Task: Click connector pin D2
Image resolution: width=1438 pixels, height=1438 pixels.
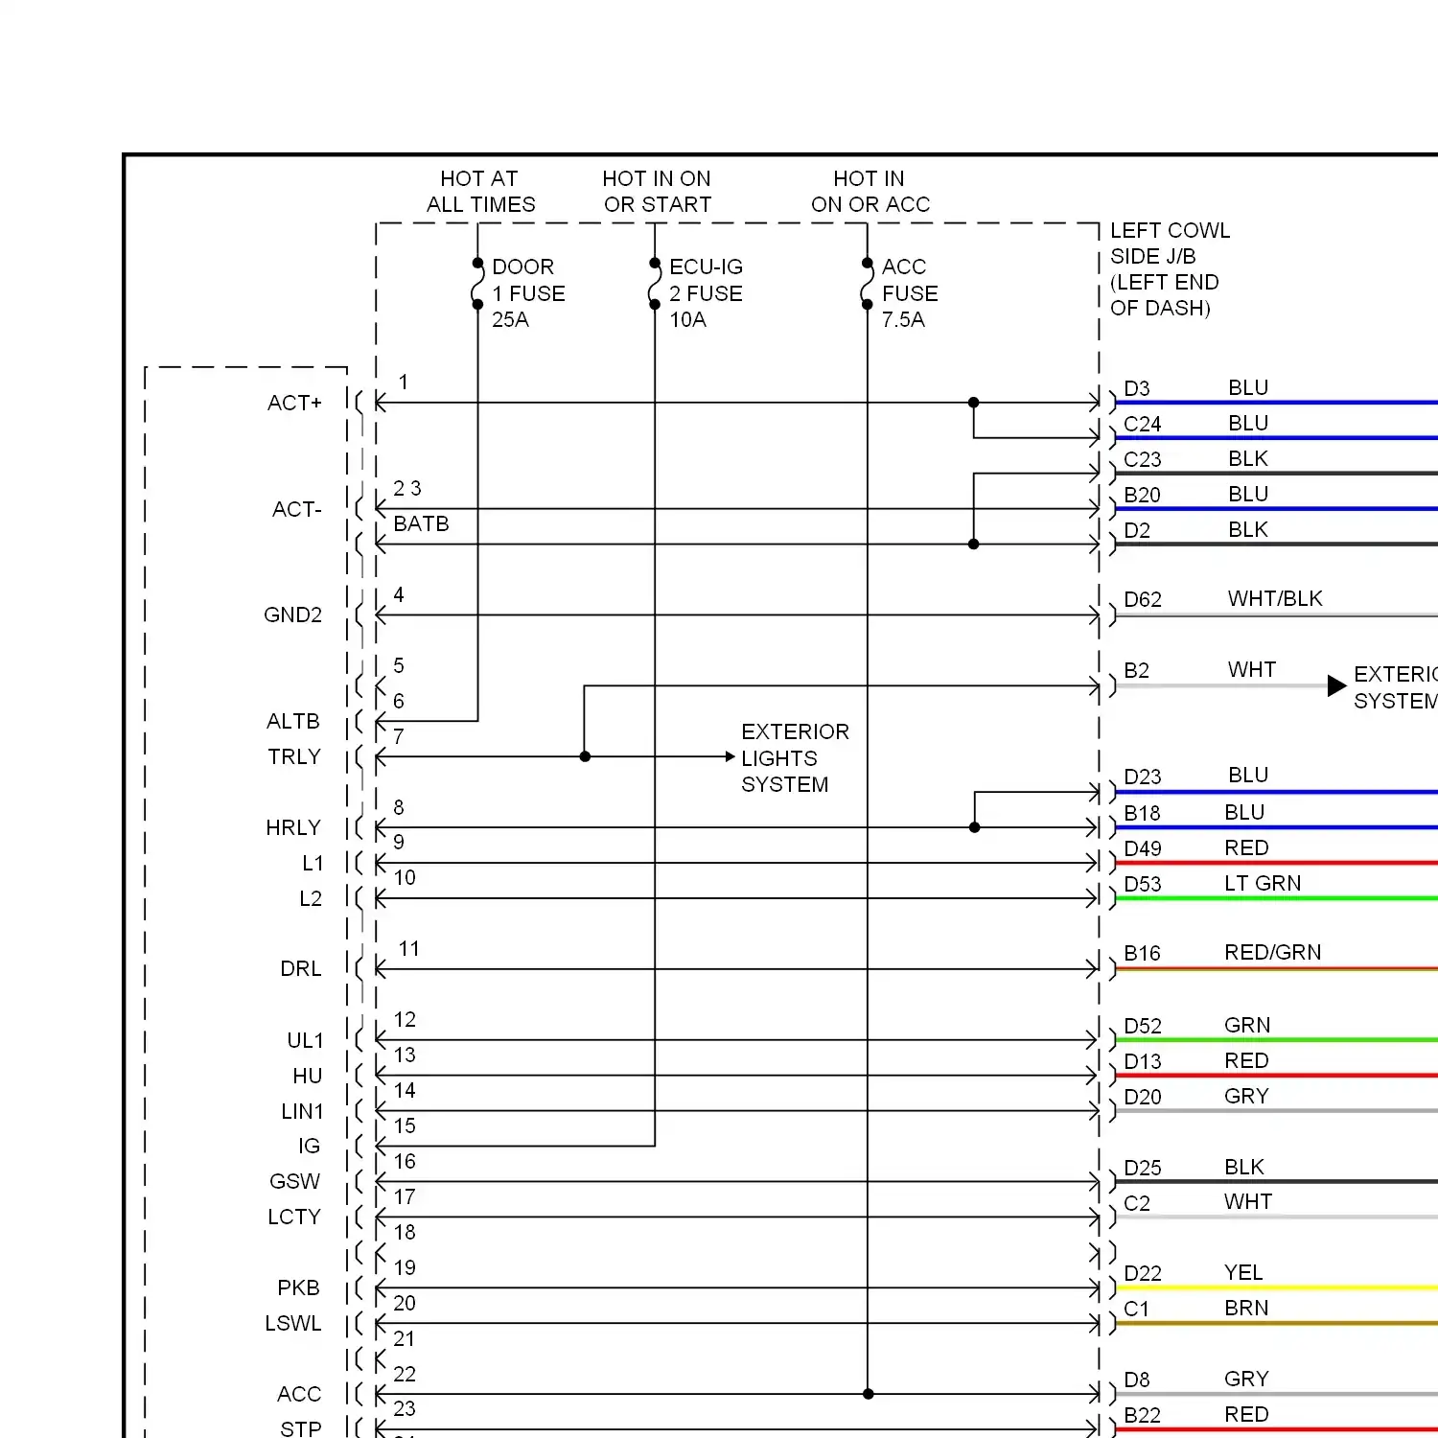Action: click(1136, 530)
